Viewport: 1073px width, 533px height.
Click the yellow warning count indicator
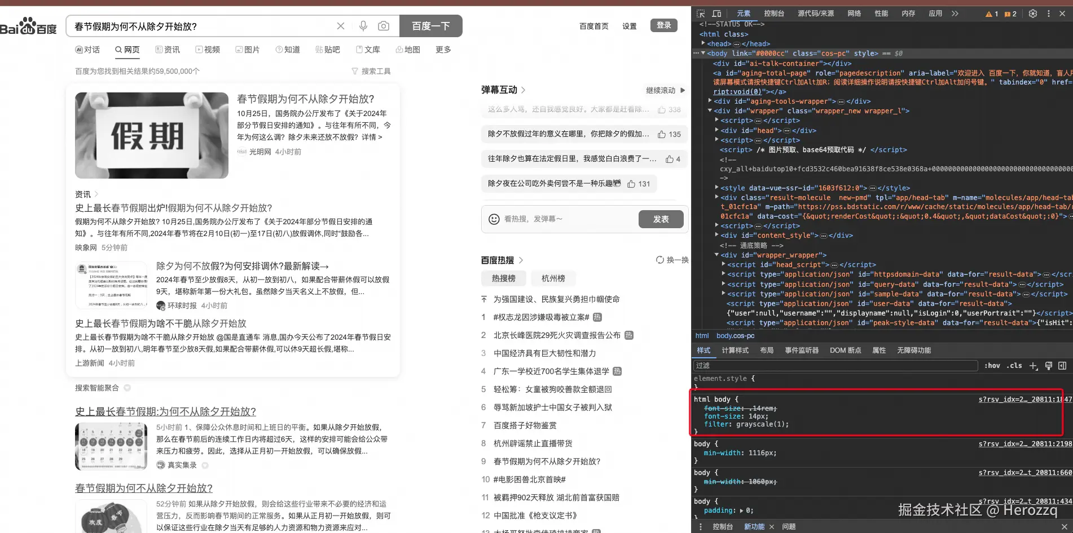pyautogui.click(x=992, y=14)
